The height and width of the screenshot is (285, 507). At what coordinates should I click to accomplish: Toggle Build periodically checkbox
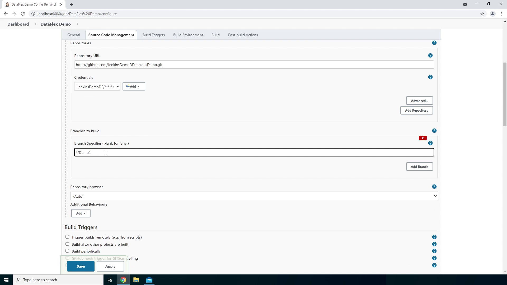click(x=67, y=251)
